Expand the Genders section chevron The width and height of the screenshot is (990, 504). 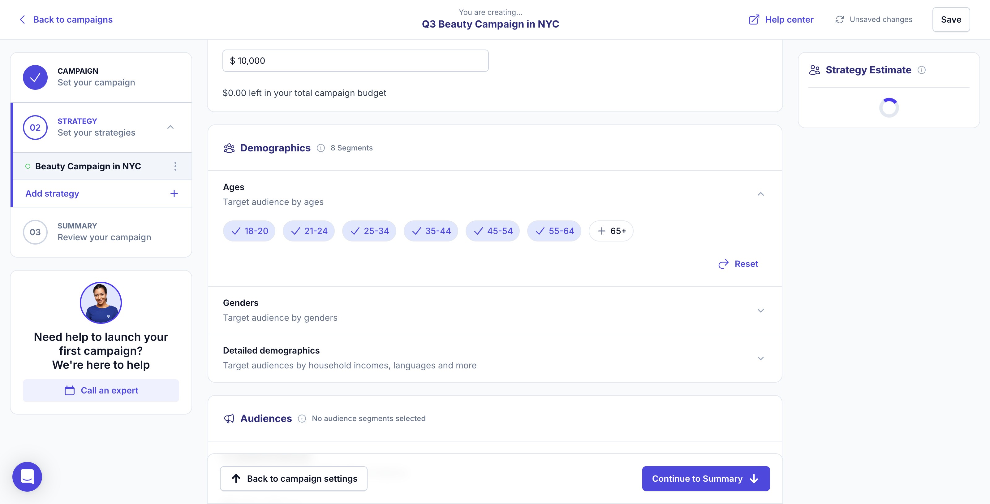click(x=760, y=311)
